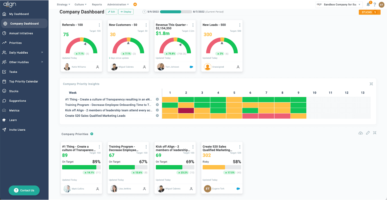The image size is (387, 200).
Task: Expand the Strategy dropdown menu
Action: pyautogui.click(x=63, y=5)
